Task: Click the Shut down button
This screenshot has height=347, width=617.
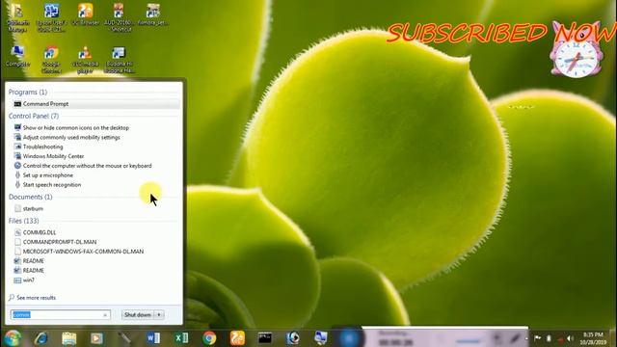Action: point(138,315)
